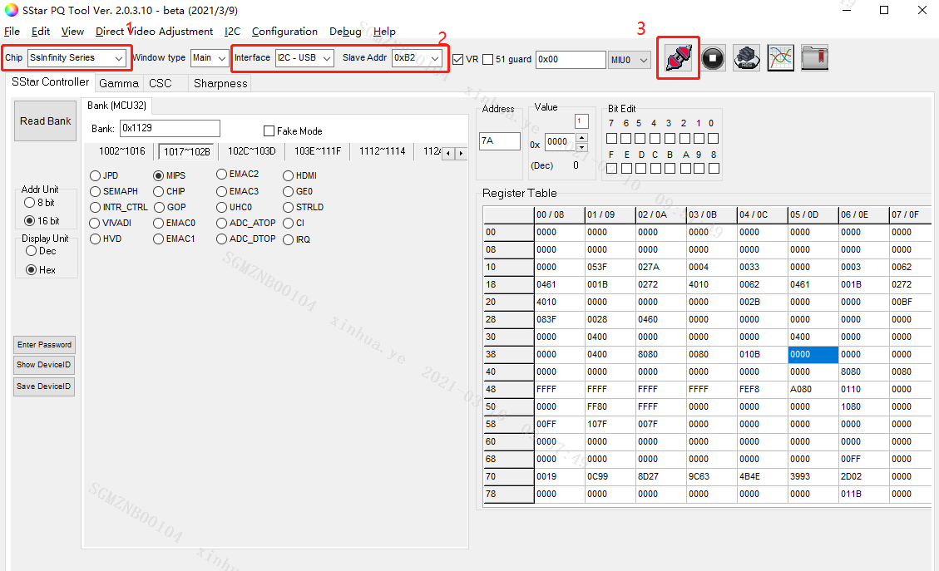Open the Slave Addr 0xB2 dropdown

point(435,58)
